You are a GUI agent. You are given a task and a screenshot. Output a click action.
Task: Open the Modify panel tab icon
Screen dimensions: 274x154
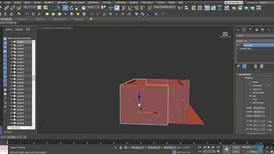point(244,30)
